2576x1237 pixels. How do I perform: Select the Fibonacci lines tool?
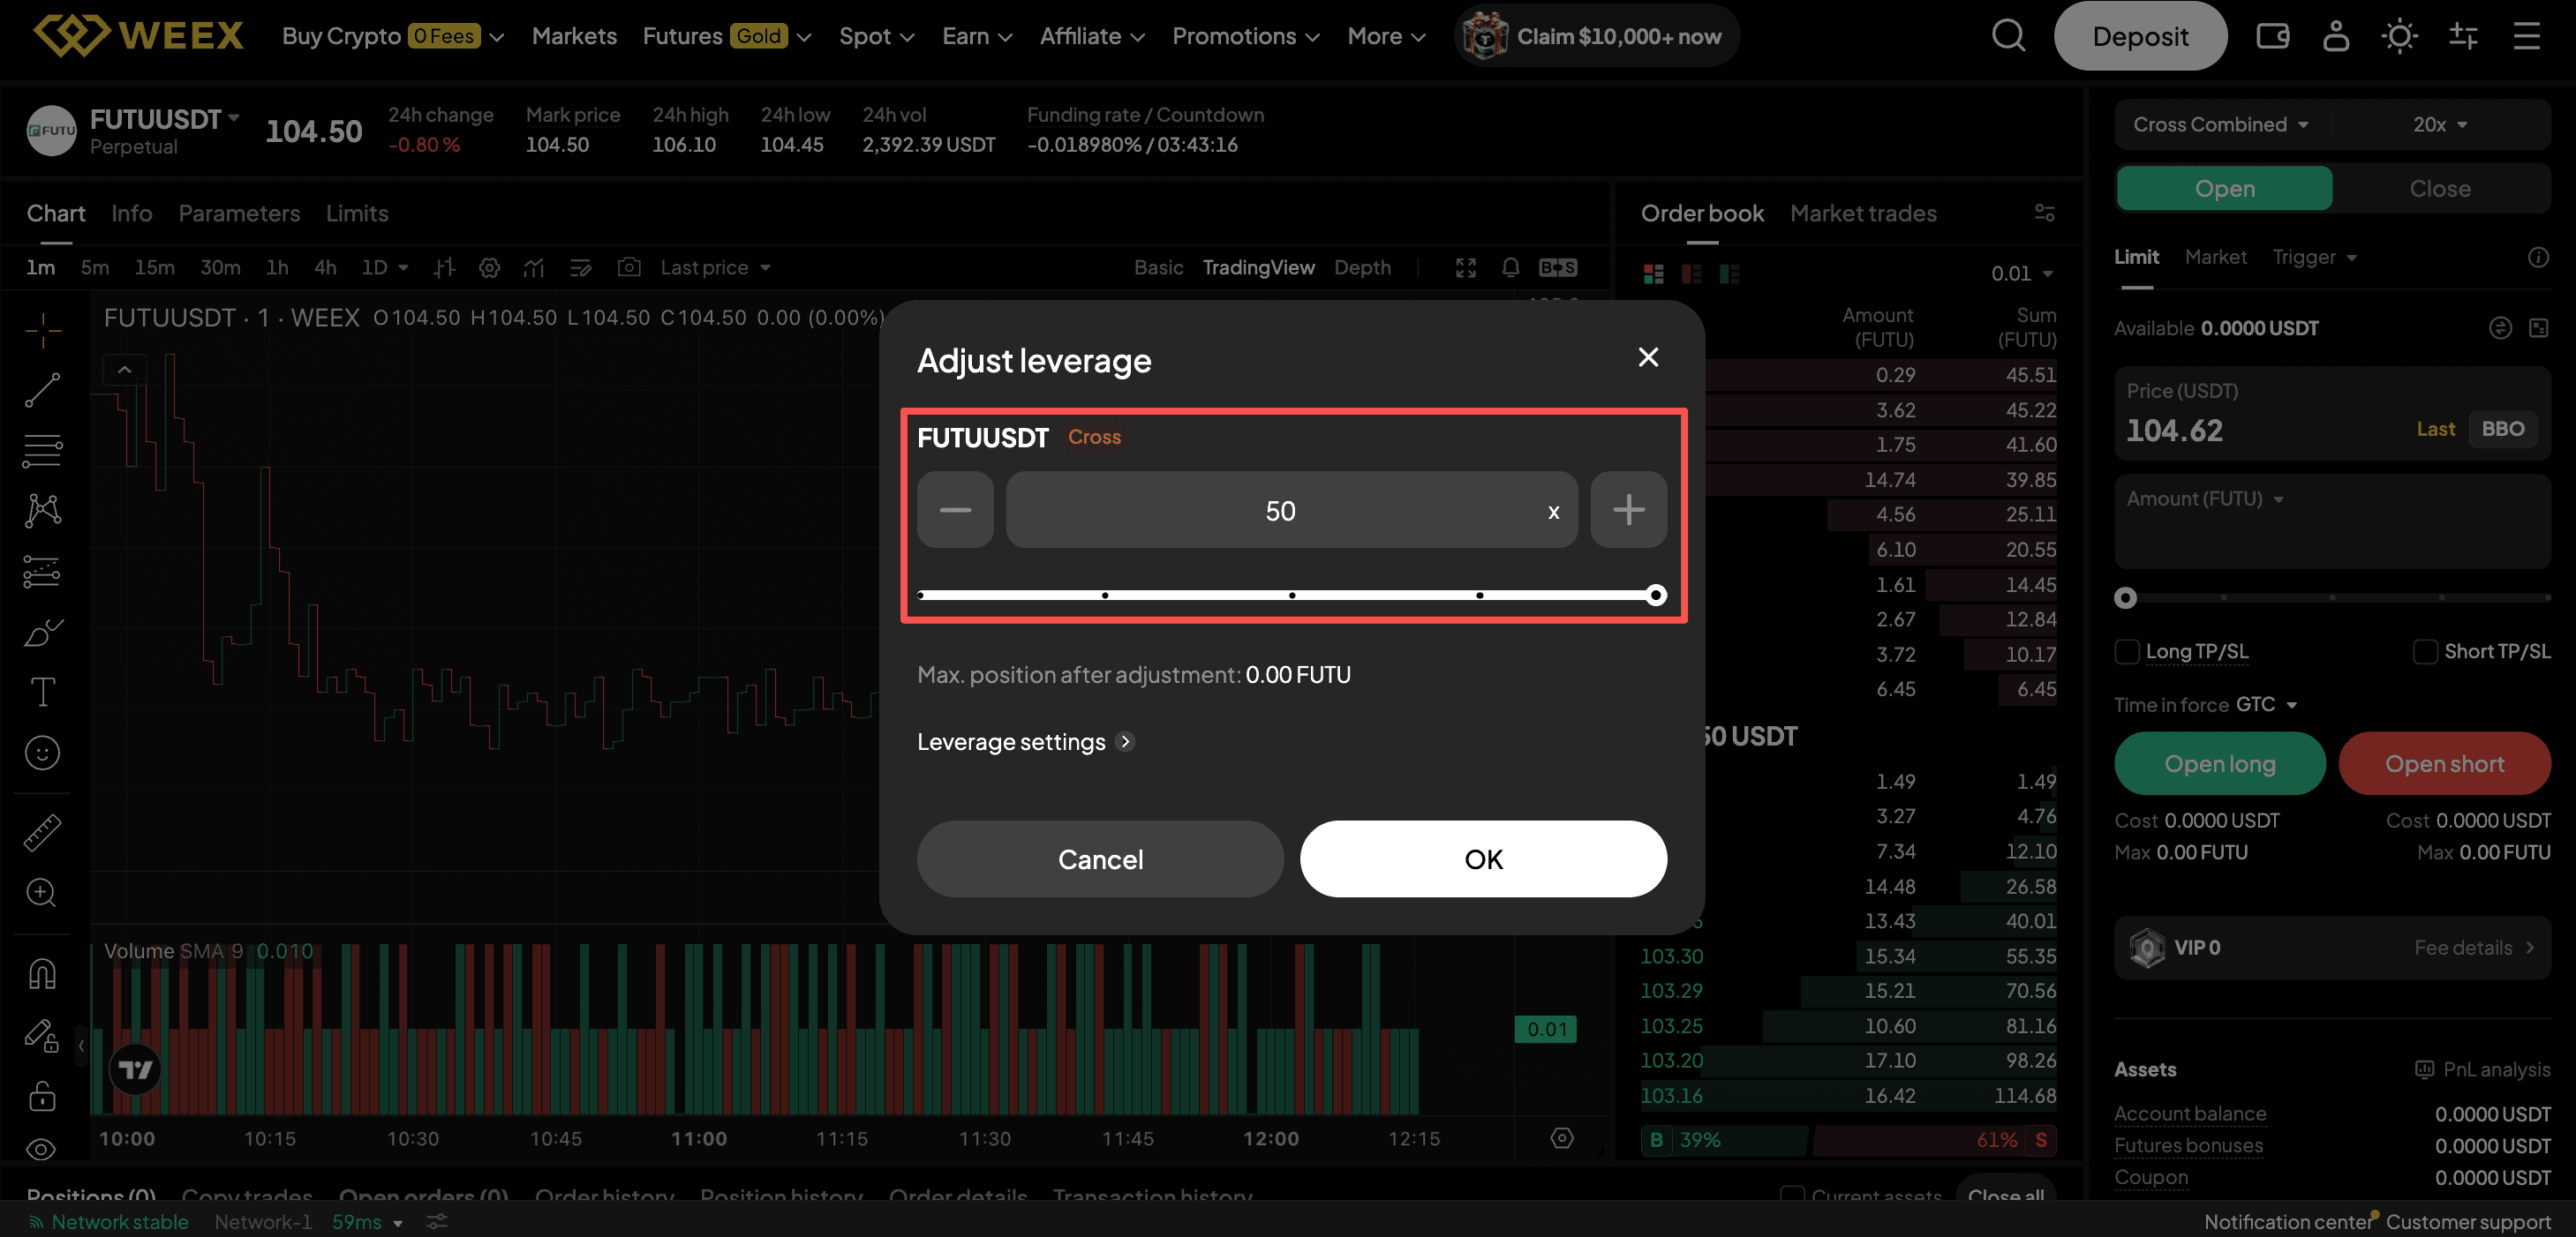click(42, 451)
